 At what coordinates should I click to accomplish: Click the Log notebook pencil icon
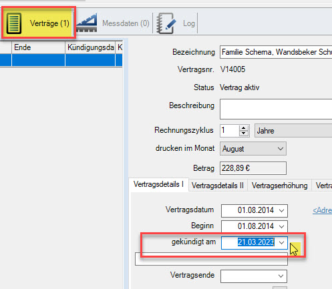pos(166,23)
